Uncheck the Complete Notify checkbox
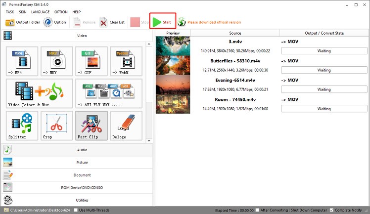 (331, 210)
